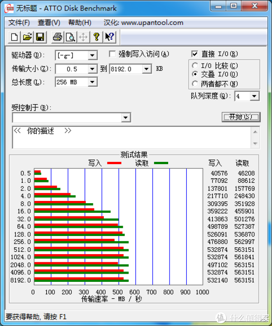Click the 测试结果 group title
The width and height of the screenshot is (272, 326).
(134, 155)
